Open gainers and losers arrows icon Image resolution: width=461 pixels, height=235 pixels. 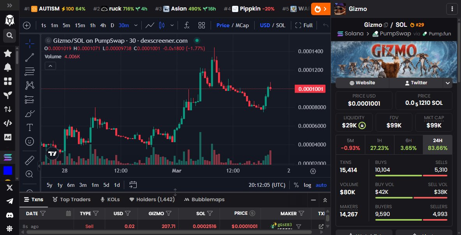pyautogui.click(x=8, y=109)
